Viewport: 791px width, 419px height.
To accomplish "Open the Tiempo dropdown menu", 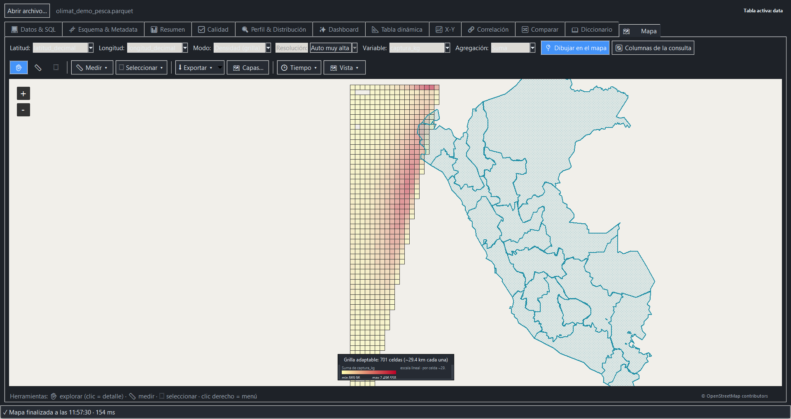I will click(299, 67).
